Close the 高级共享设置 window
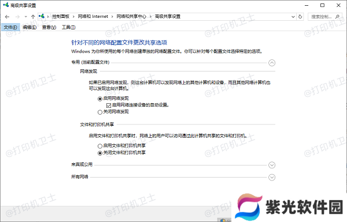This screenshot has height=222, width=347. [338, 5]
